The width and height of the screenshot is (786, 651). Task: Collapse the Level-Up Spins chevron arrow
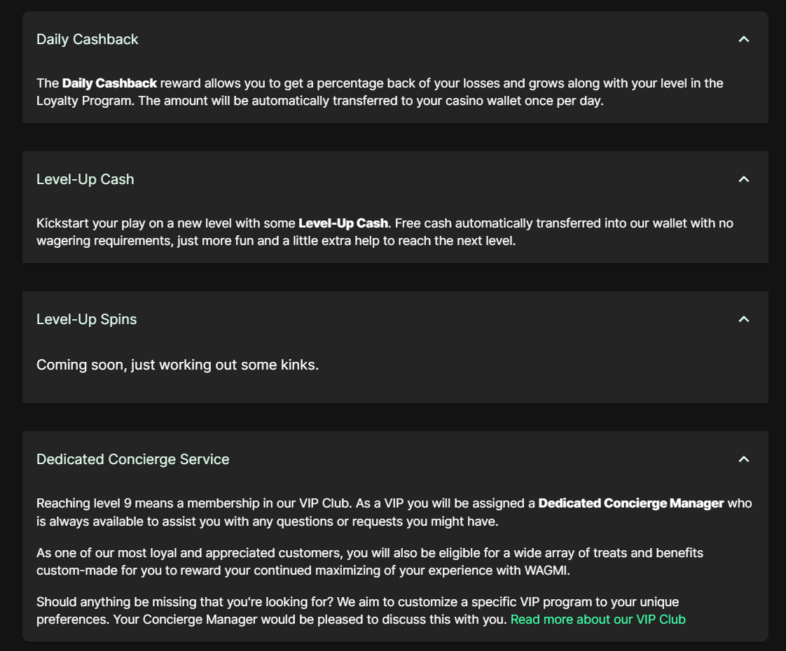[x=744, y=319]
